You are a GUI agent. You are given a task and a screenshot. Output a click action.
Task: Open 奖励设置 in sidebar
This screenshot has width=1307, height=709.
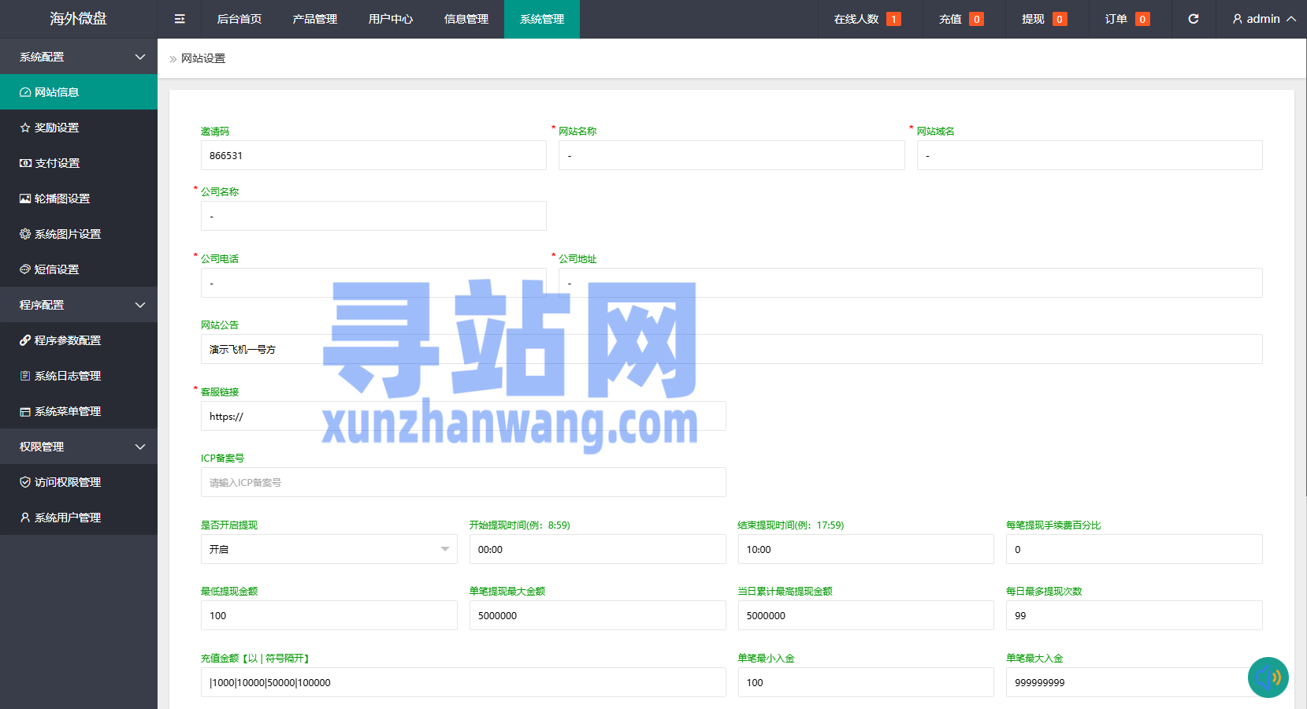[x=79, y=128]
